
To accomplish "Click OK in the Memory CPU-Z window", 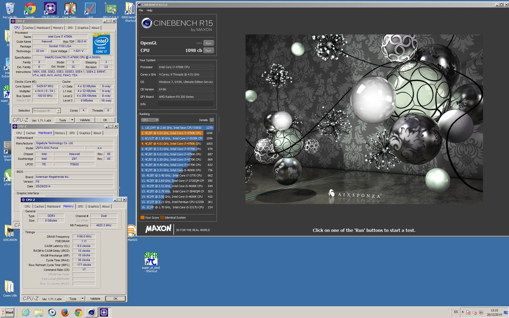I will pyautogui.click(x=115, y=299).
